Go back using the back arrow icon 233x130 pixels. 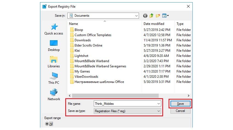(x=145, y=16)
